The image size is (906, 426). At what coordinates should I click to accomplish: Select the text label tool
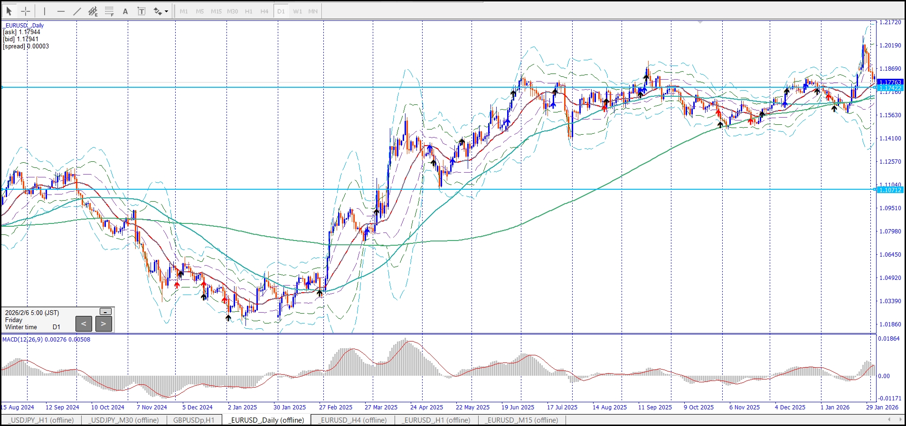(x=142, y=11)
